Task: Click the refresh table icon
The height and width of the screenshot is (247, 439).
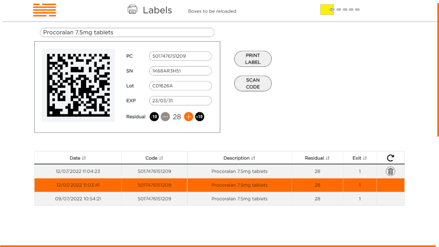Action: [390, 158]
